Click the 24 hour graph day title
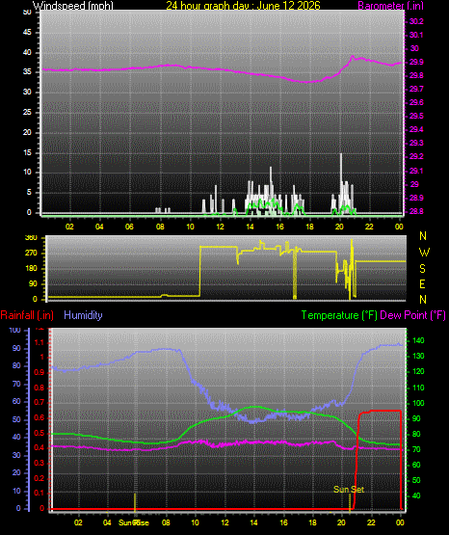Viewport: 449px width, 535px height. pos(244,5)
